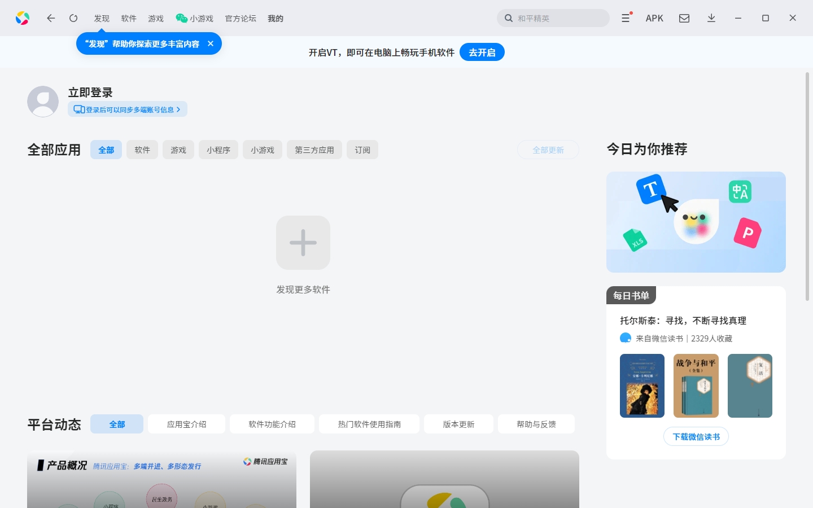Click the plus icon to discover software
The height and width of the screenshot is (508, 813).
point(303,243)
